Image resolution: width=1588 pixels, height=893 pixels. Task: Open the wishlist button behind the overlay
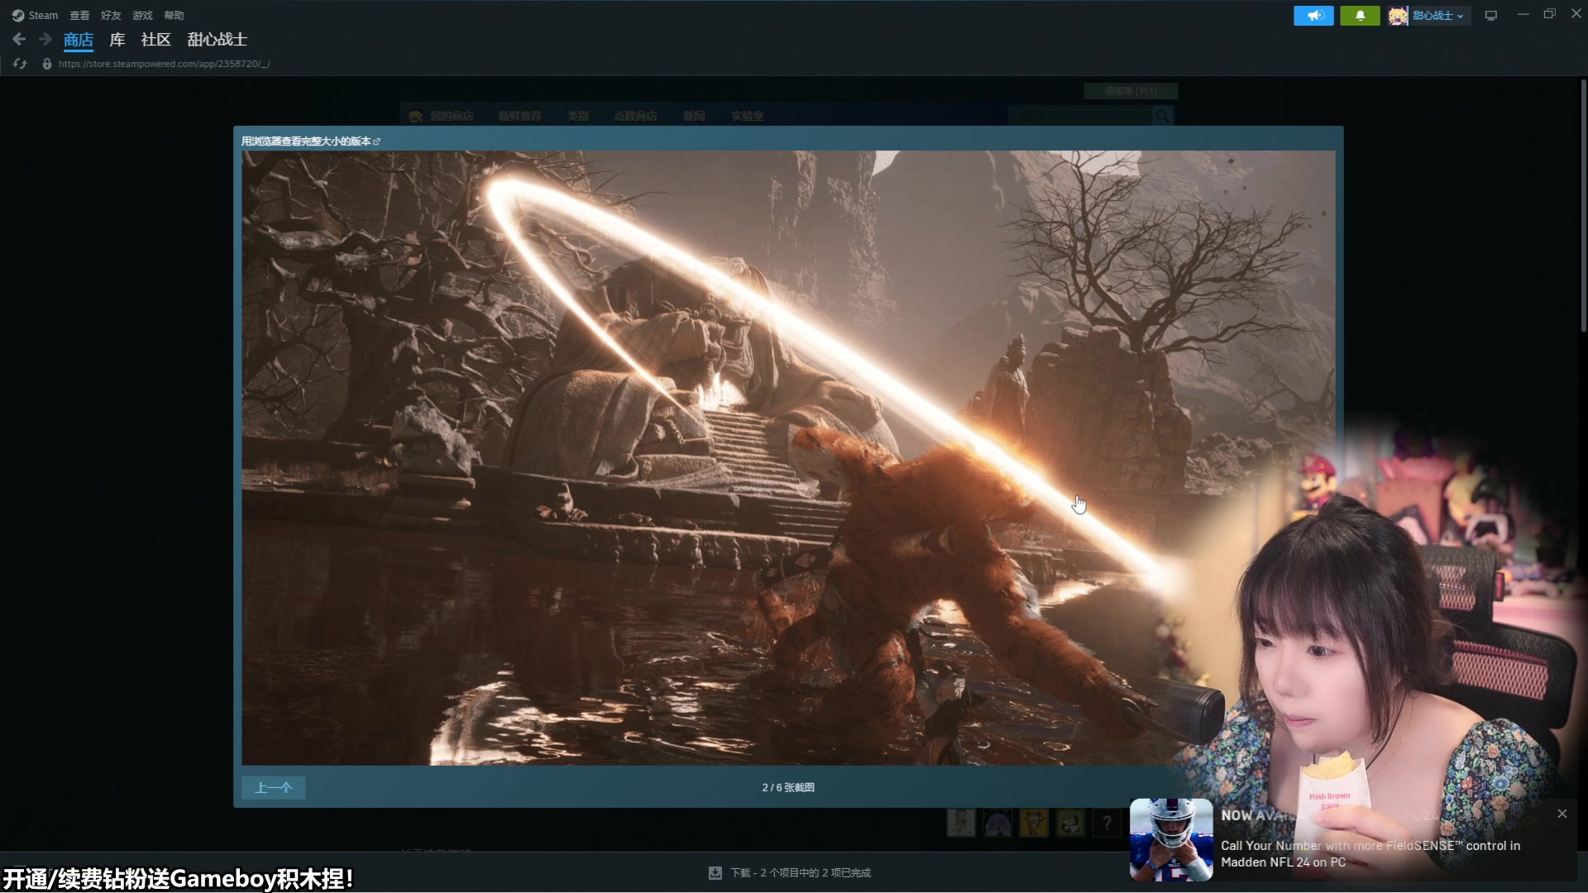[x=1131, y=91]
